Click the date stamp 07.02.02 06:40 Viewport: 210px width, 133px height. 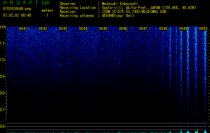coord(17,15)
